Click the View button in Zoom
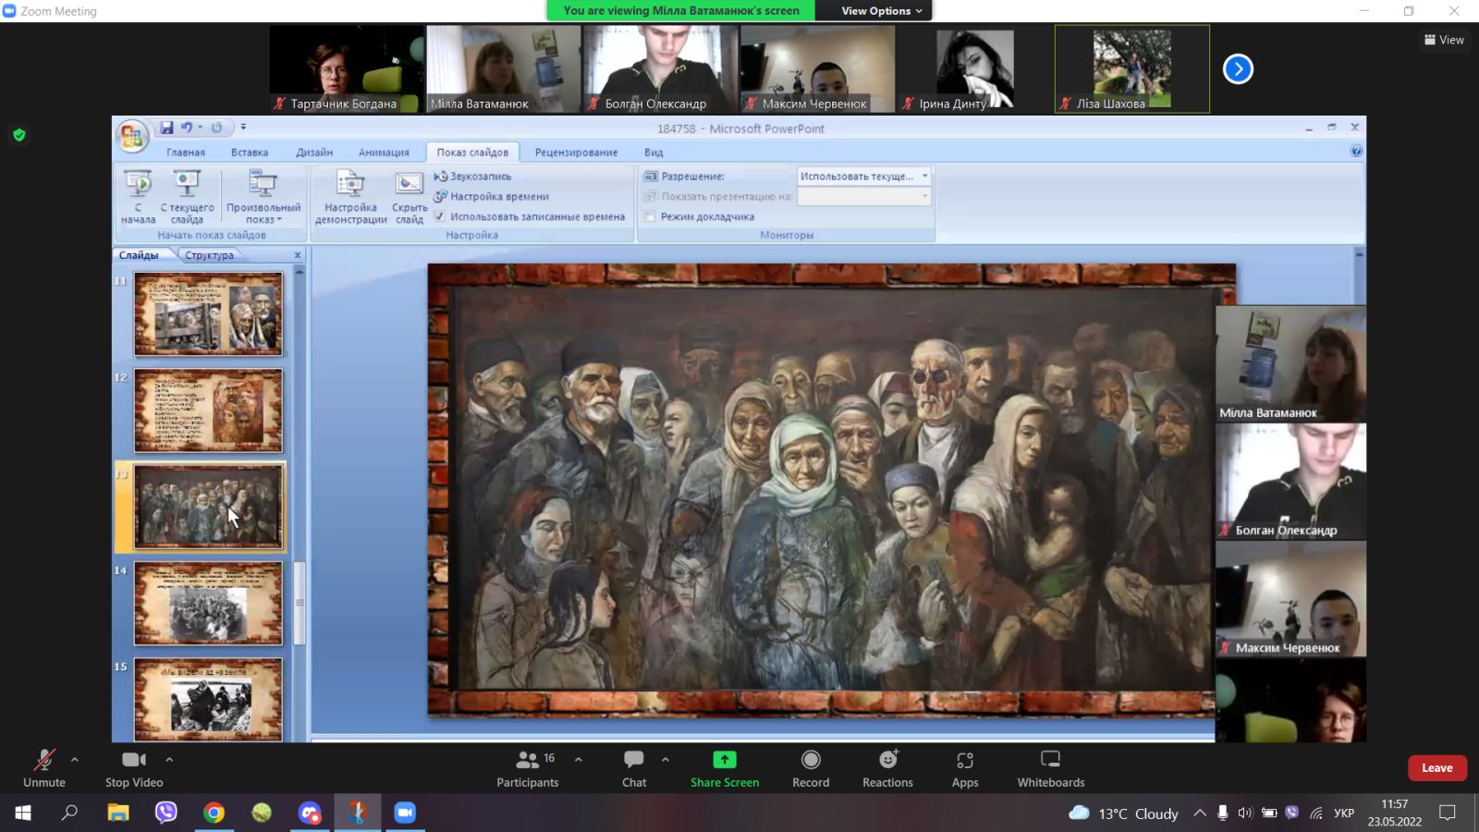The width and height of the screenshot is (1479, 832). [1444, 40]
